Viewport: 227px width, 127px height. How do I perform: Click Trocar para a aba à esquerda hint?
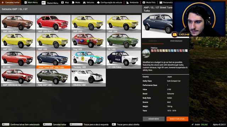coord(96,125)
